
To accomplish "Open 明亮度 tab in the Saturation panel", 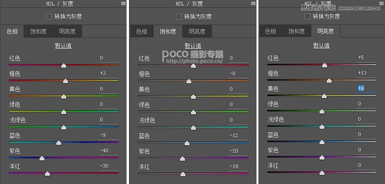I will click(x=197, y=31).
